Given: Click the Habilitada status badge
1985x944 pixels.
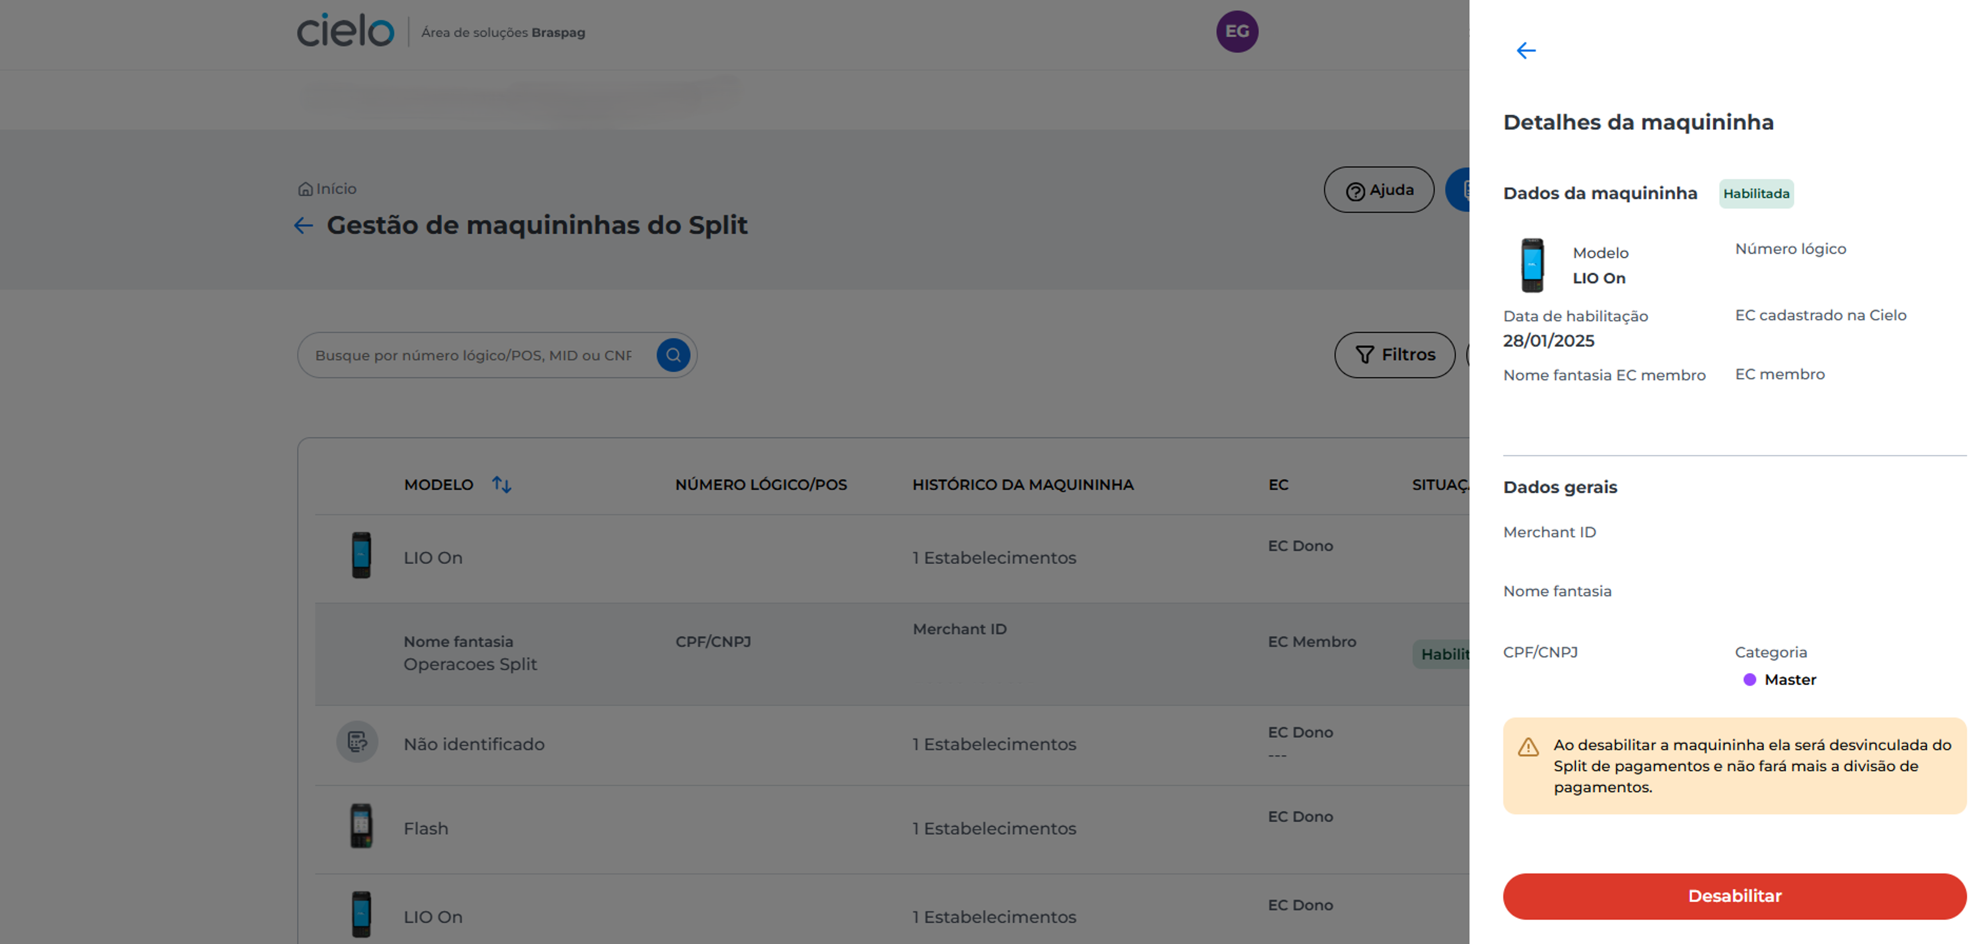Looking at the screenshot, I should click(x=1756, y=193).
